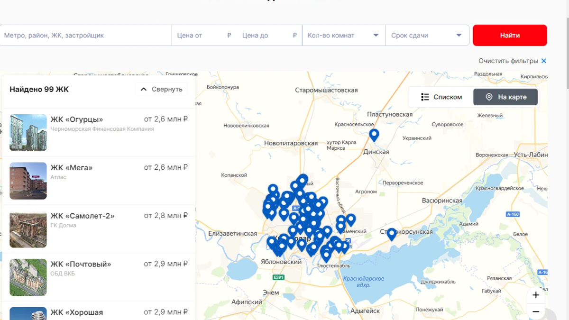Click 'Найдено 99 ЖК' heading

tap(39, 90)
